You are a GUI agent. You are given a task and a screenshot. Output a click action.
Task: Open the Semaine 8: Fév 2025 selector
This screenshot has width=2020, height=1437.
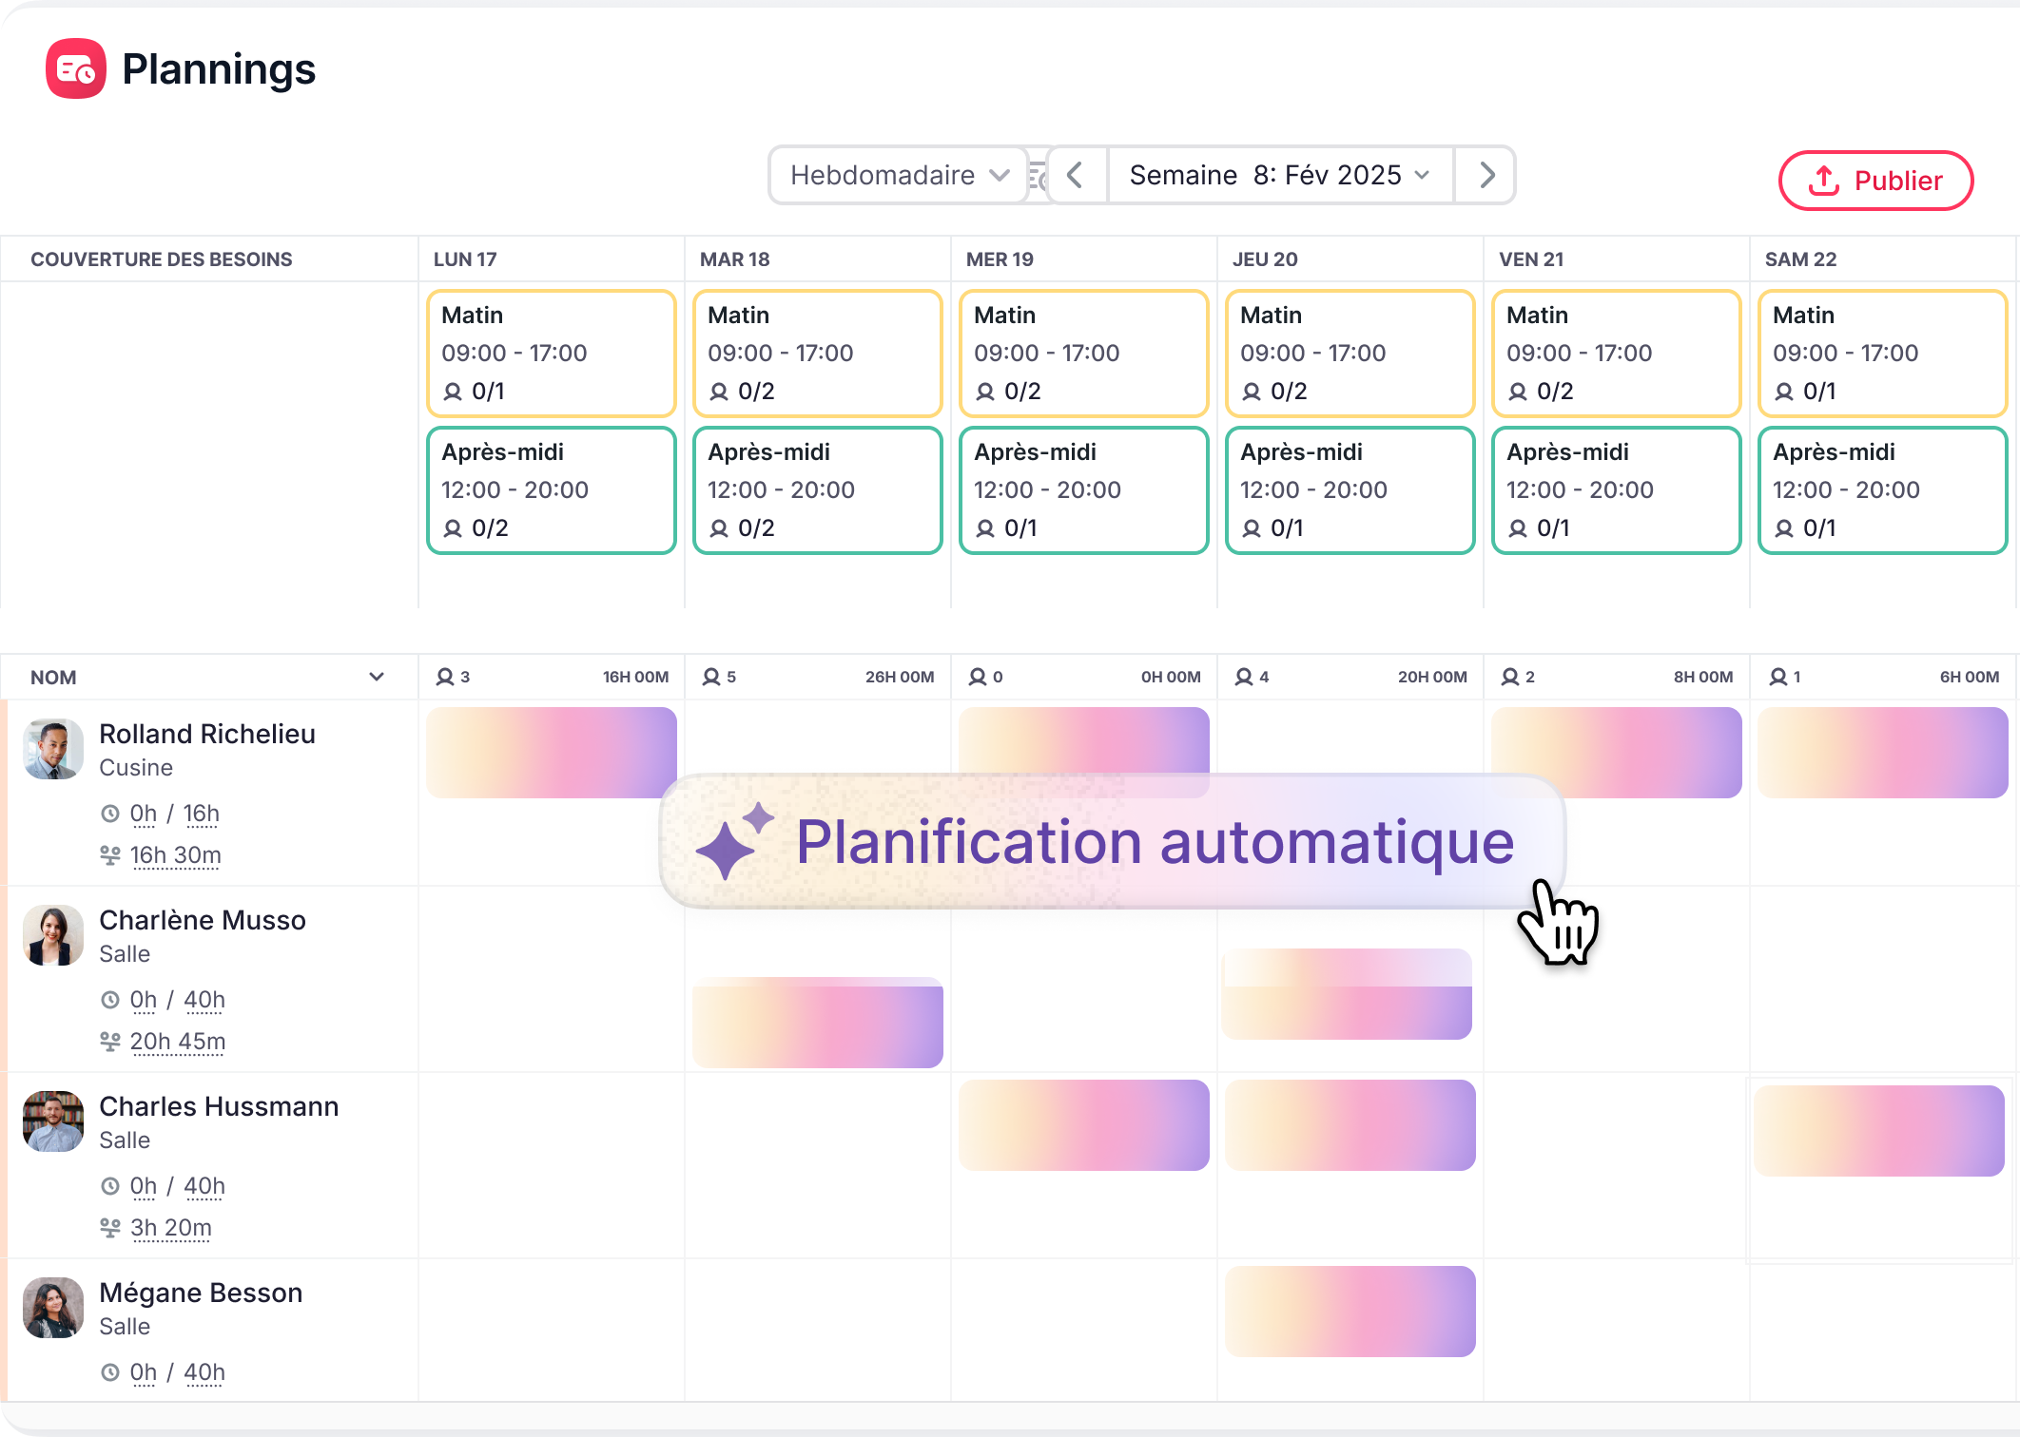tap(1279, 175)
